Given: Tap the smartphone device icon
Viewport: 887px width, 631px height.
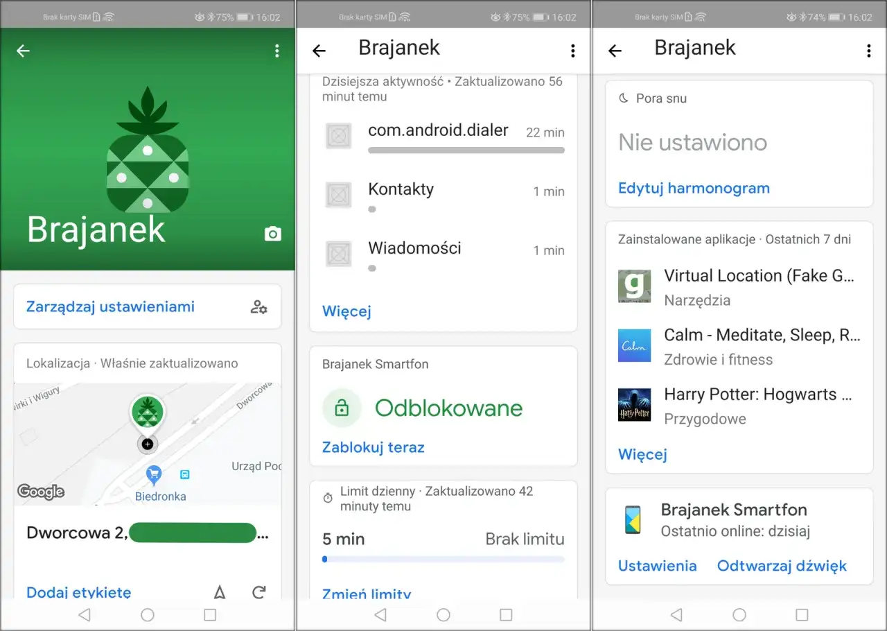Looking at the screenshot, I should [632, 519].
